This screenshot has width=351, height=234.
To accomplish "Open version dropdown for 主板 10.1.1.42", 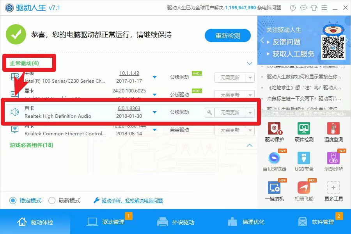I will [x=154, y=77].
